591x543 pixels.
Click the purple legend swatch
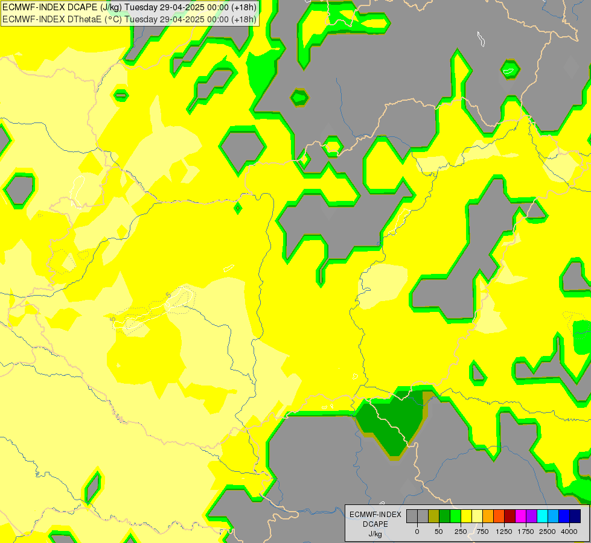click(531, 516)
